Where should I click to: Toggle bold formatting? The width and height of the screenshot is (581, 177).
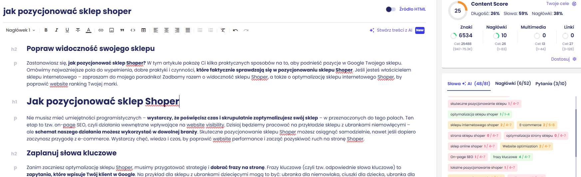point(46,30)
